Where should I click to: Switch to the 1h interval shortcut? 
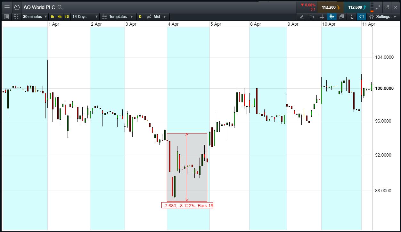tap(52, 16)
